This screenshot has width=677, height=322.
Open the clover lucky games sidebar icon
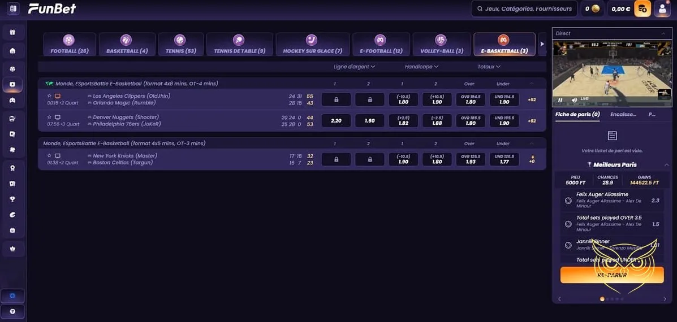tap(12, 150)
